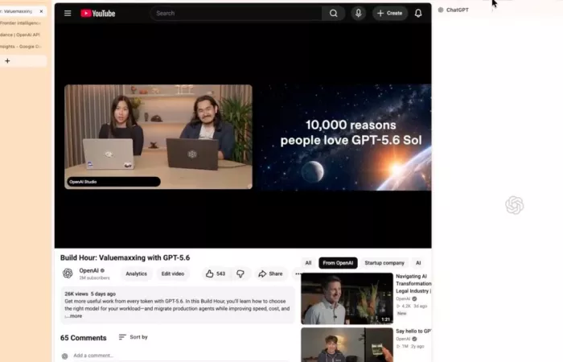The image size is (563, 362).
Task: Open Analytics for this video
Action: pyautogui.click(x=137, y=274)
